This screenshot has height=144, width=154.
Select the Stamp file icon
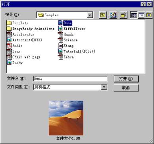coord(60,46)
